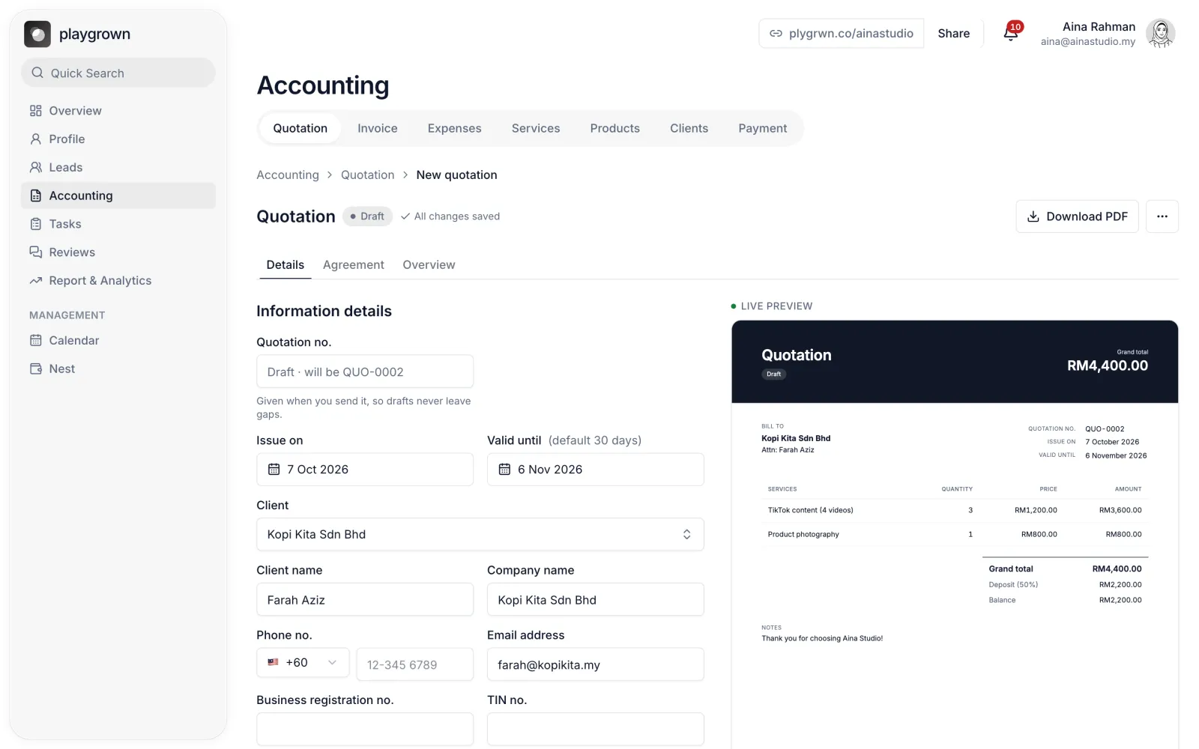Viewport: 1199px width, 749px height.
Task: Open the Services tab
Action: pyautogui.click(x=536, y=129)
